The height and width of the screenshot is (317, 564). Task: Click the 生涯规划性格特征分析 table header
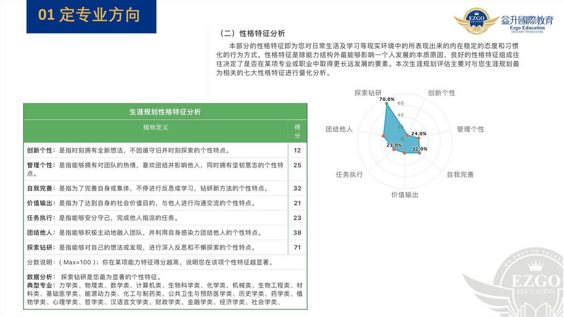click(x=165, y=111)
